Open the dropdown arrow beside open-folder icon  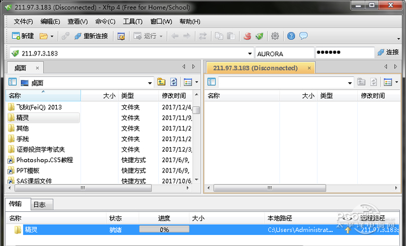pos(52,36)
